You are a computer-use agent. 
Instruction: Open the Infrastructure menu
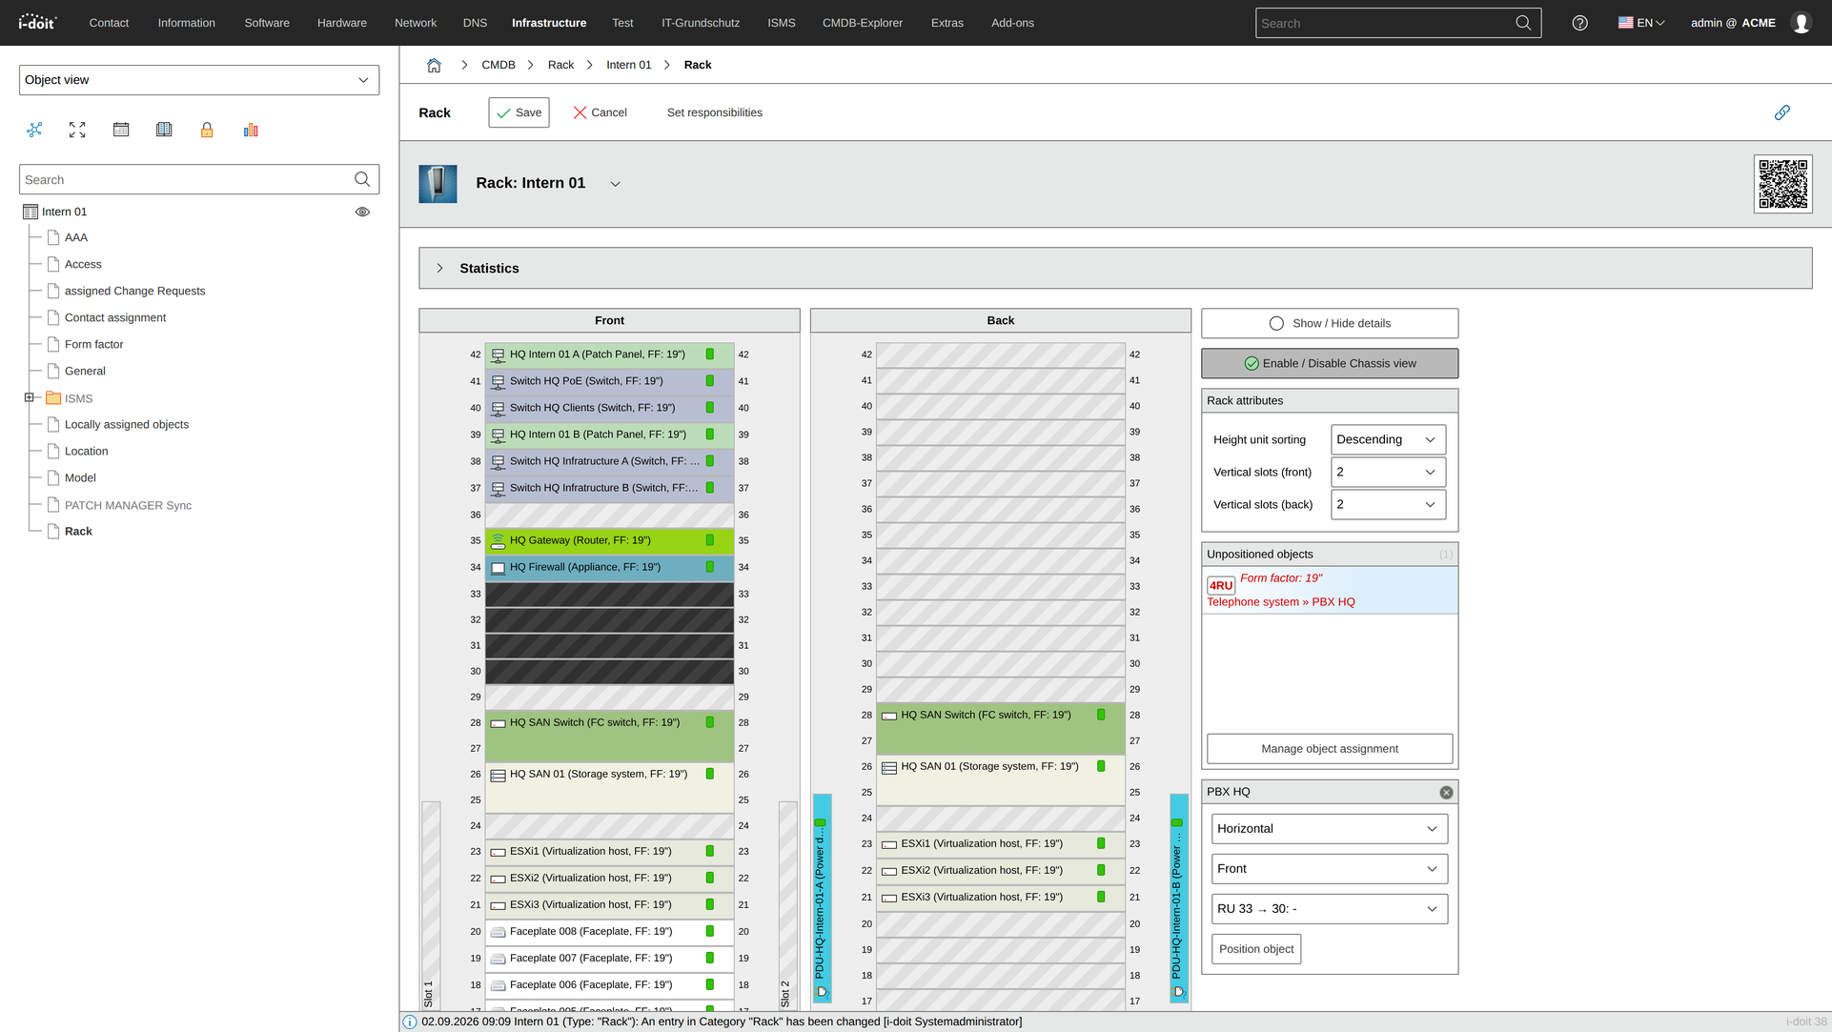click(x=549, y=23)
